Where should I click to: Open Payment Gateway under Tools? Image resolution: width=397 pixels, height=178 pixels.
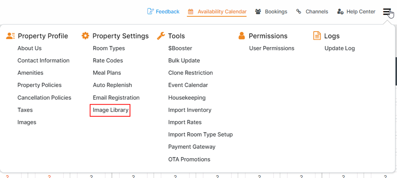pos(192,147)
